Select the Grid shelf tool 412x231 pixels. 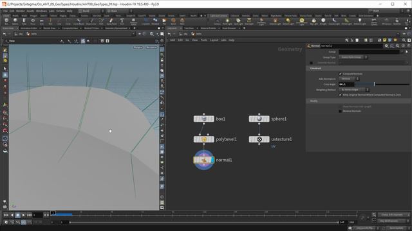click(x=41, y=21)
